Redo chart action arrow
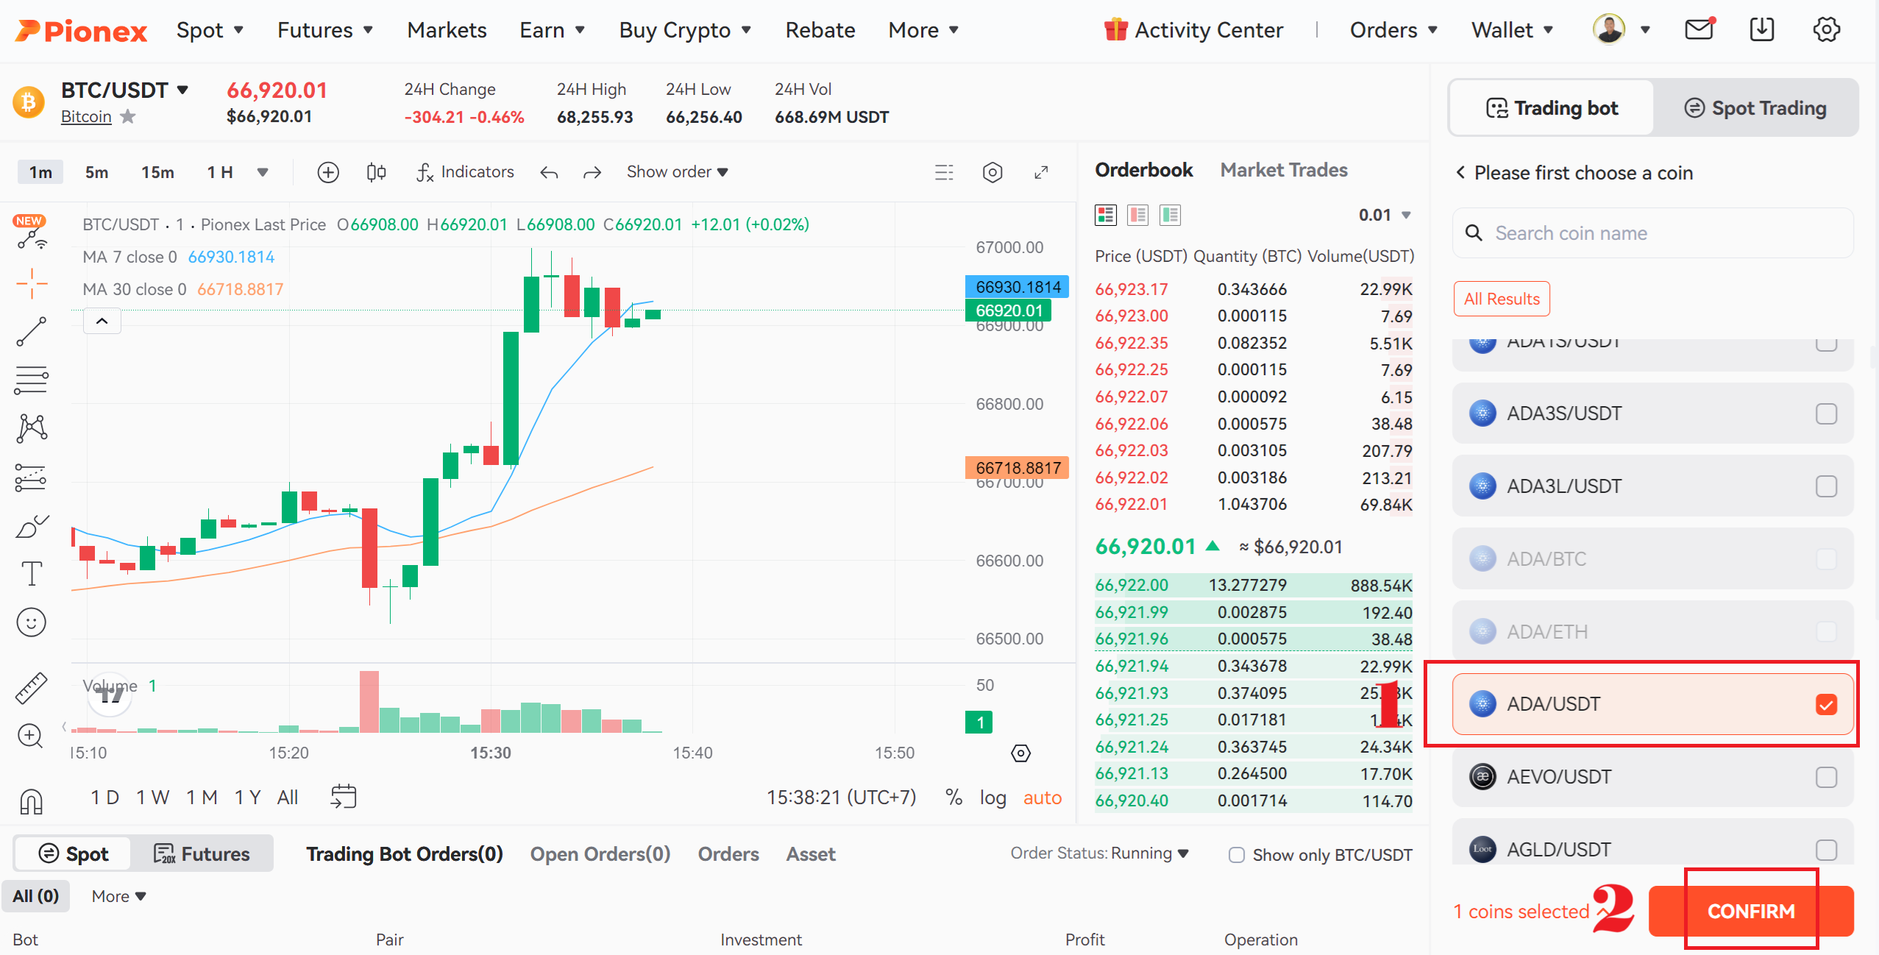The image size is (1879, 955). [592, 172]
